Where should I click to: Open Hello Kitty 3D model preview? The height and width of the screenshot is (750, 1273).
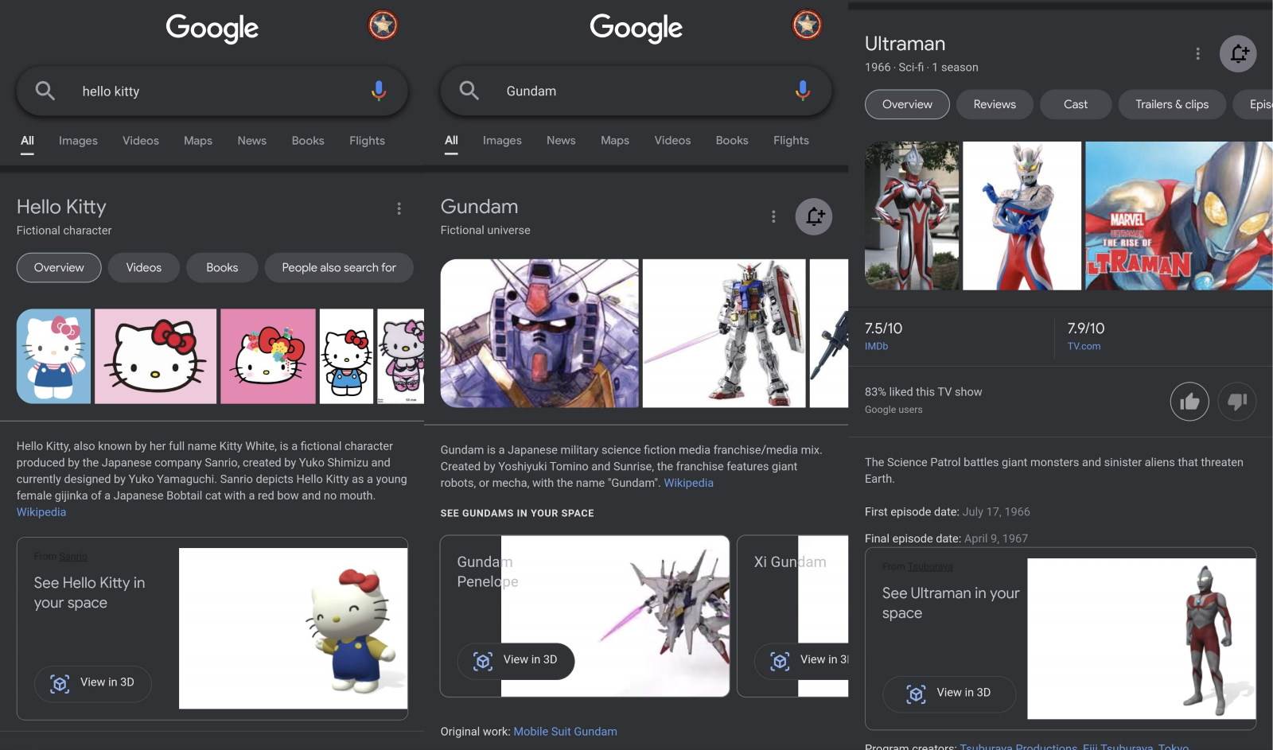[x=293, y=628]
